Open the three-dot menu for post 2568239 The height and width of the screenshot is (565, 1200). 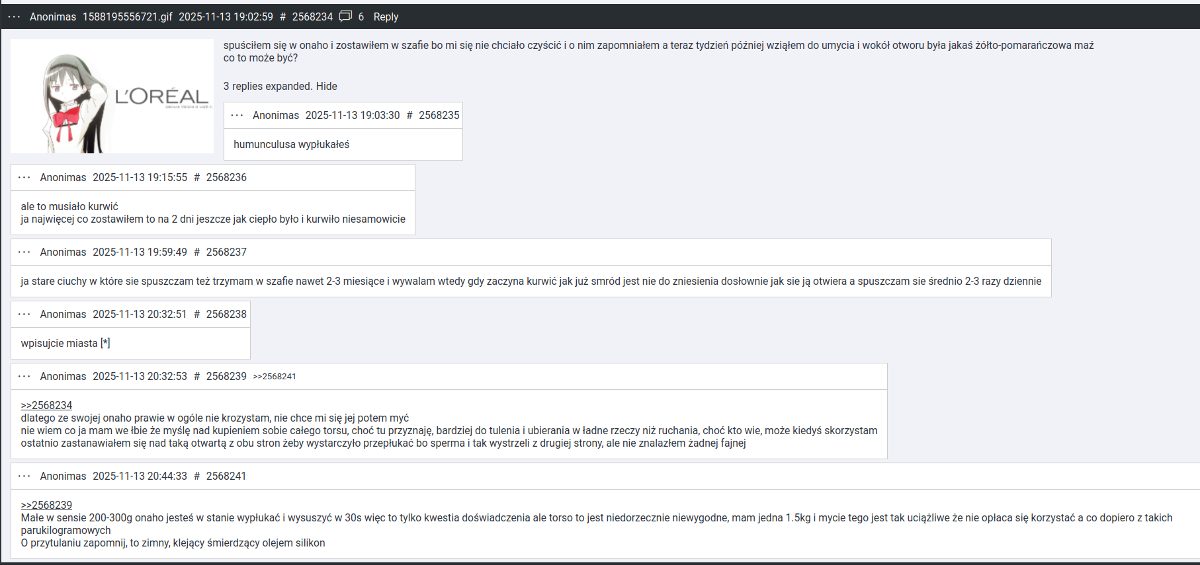point(24,376)
